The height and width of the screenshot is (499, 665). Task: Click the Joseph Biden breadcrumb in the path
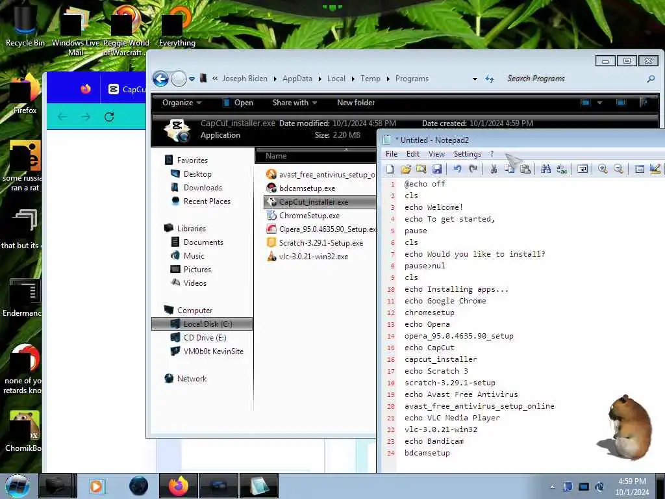tap(245, 79)
